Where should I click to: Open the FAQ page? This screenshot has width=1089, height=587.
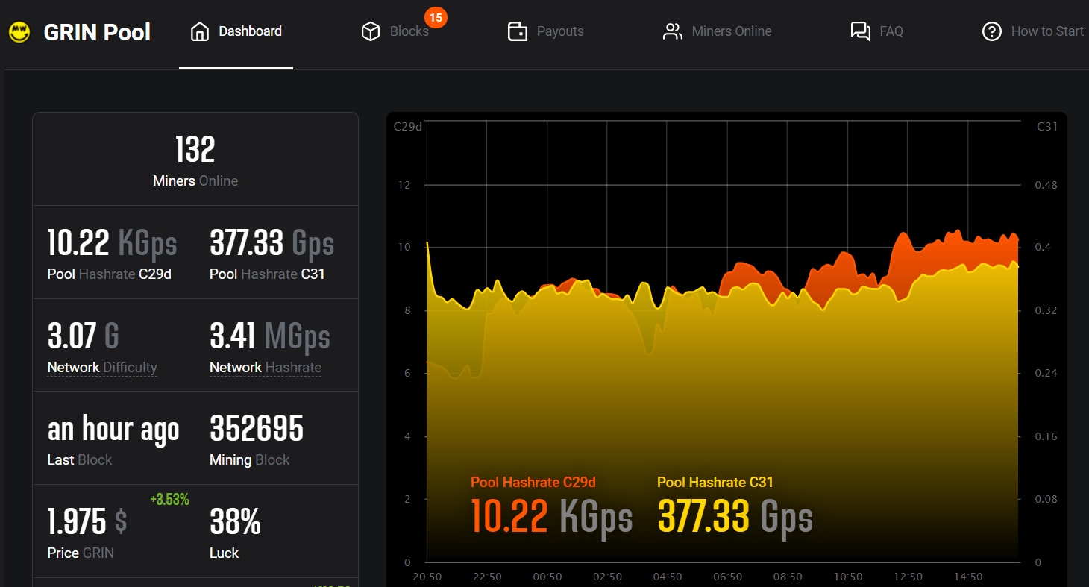point(891,31)
